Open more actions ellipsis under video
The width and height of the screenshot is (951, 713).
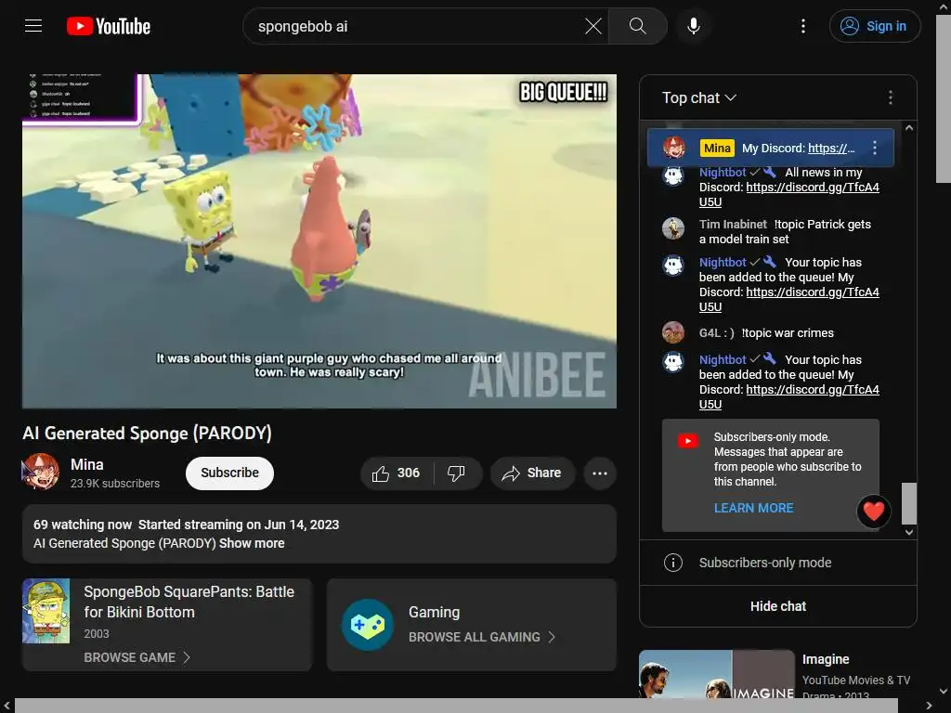(x=600, y=473)
